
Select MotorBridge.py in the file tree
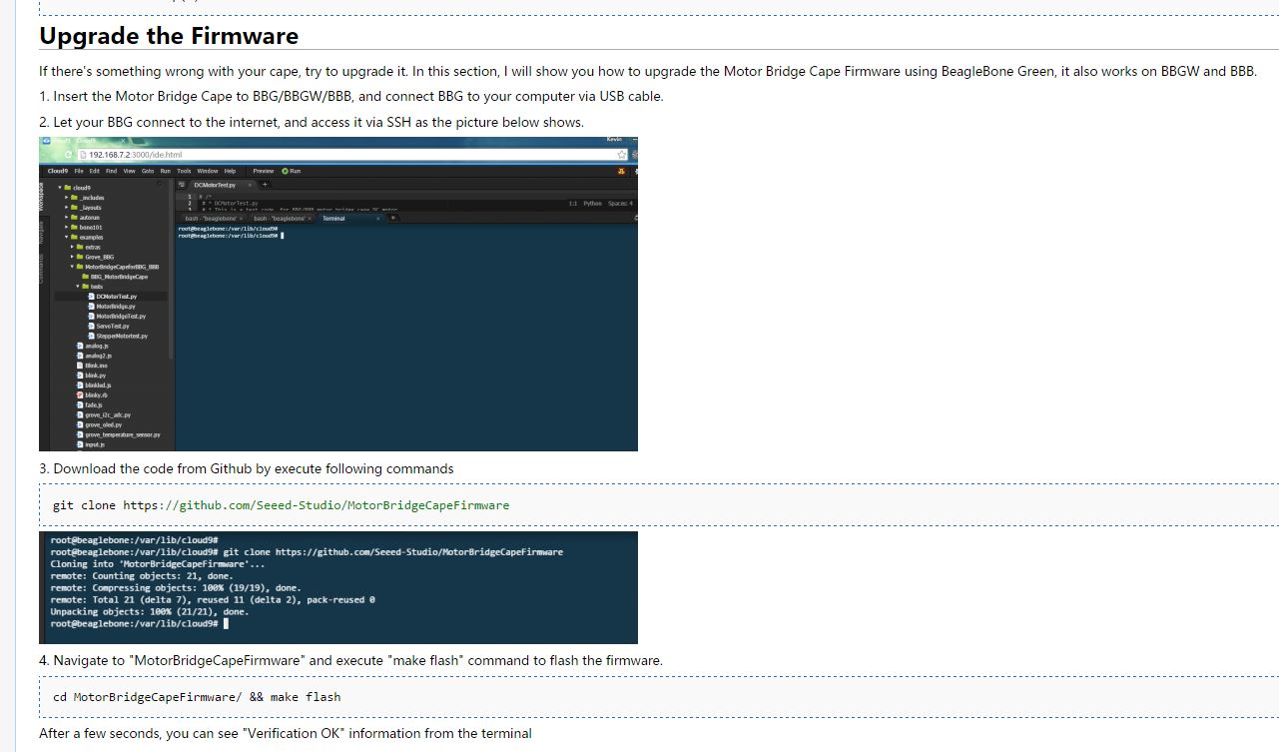coord(116,307)
